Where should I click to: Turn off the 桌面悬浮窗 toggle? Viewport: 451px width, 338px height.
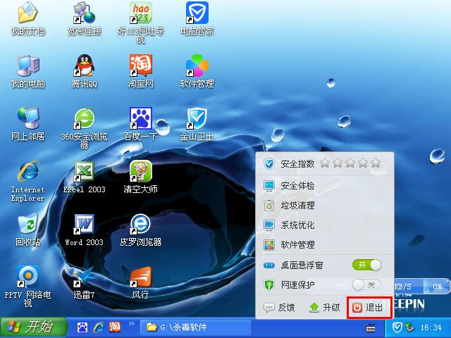point(366,265)
